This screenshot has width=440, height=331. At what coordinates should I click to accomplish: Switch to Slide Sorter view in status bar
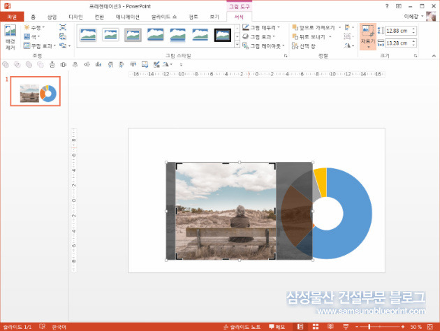316,327
